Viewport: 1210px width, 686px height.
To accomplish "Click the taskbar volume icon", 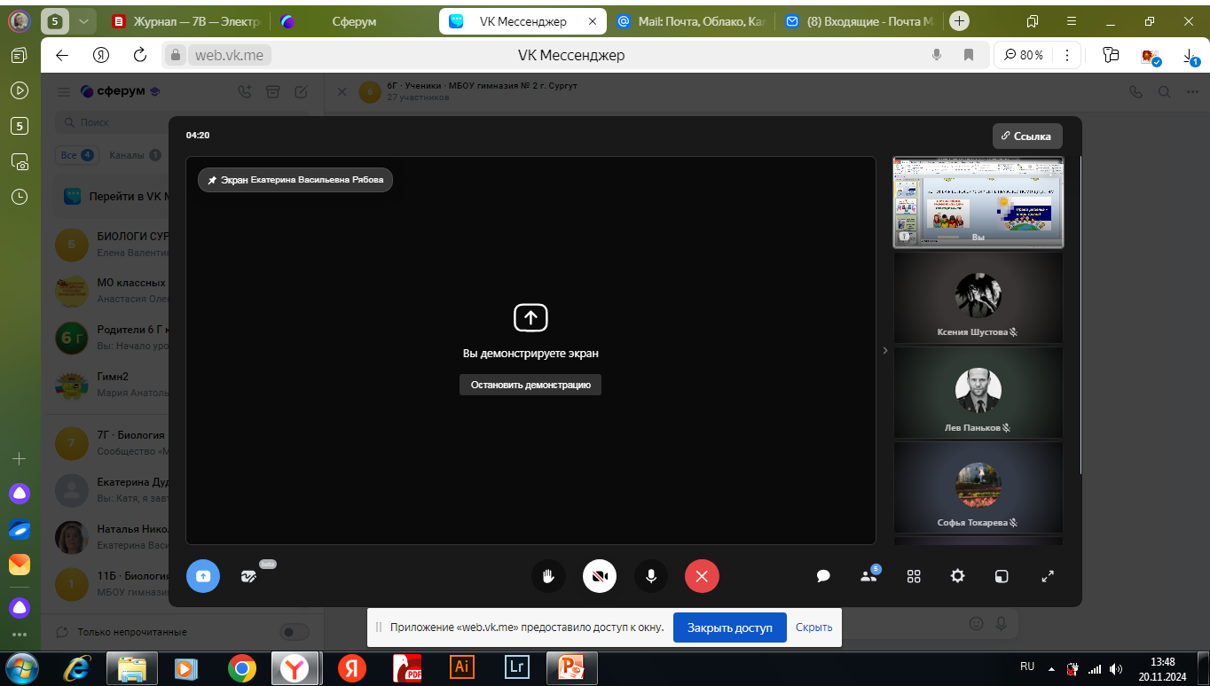I will point(1115,669).
